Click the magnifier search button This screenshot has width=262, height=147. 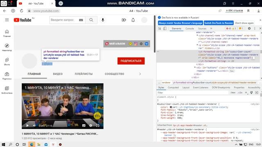click(91, 20)
